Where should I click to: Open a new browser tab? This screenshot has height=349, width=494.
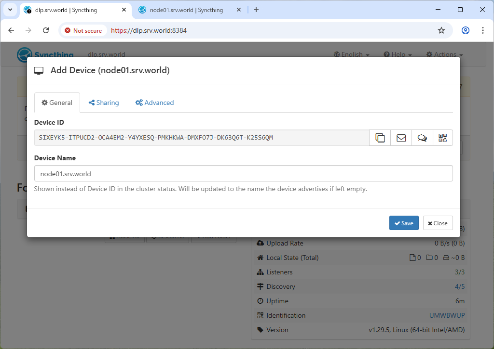pos(256,10)
